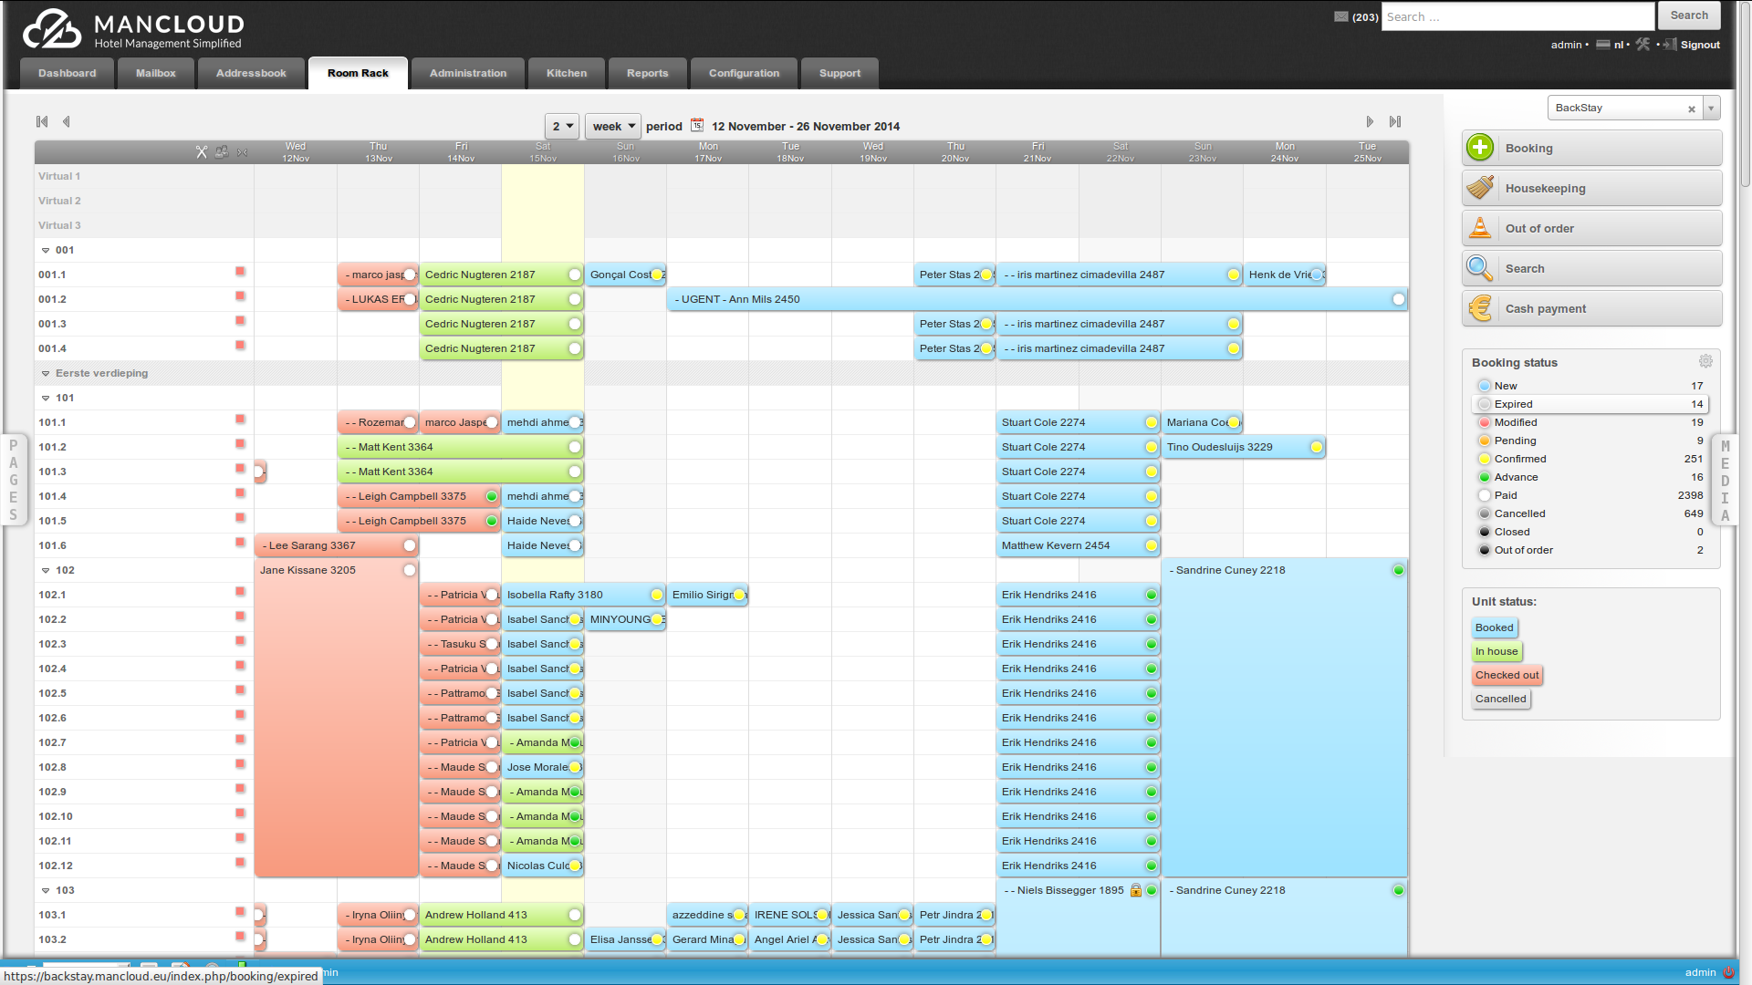
Task: Click the Search button at top right
Action: 1689,16
